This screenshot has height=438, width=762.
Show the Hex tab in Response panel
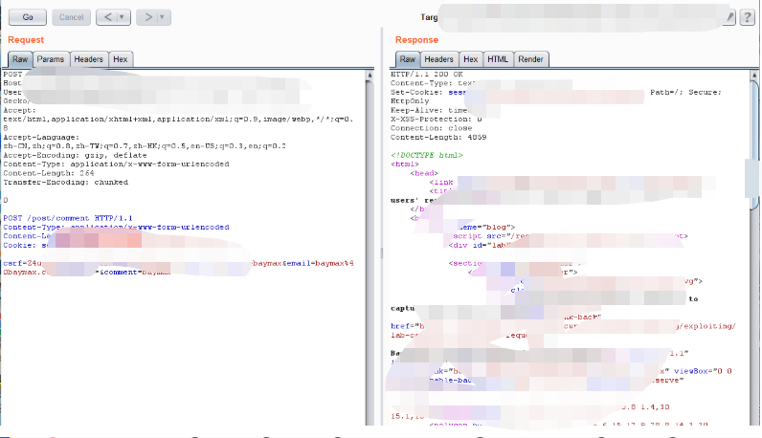(x=470, y=59)
